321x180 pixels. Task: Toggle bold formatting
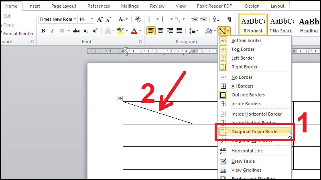click(43, 31)
